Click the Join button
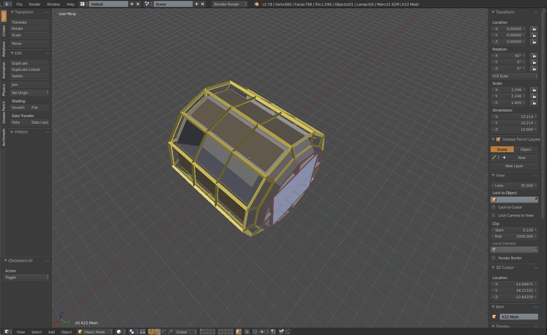Image resolution: width=547 pixels, height=335 pixels. point(29,85)
